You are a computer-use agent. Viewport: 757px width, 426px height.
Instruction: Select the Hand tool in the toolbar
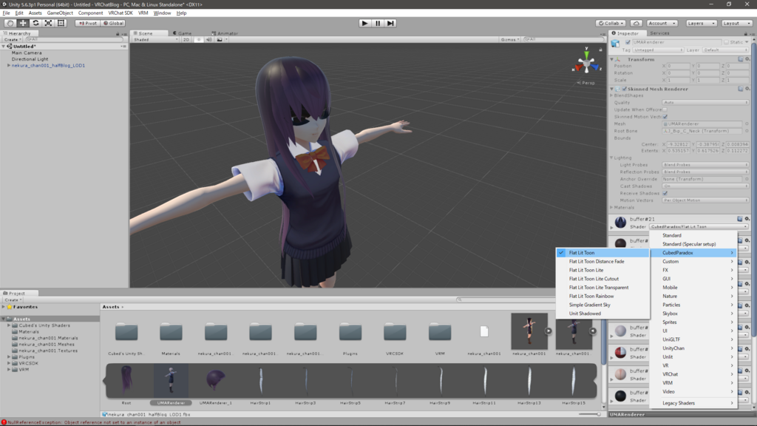[x=10, y=23]
